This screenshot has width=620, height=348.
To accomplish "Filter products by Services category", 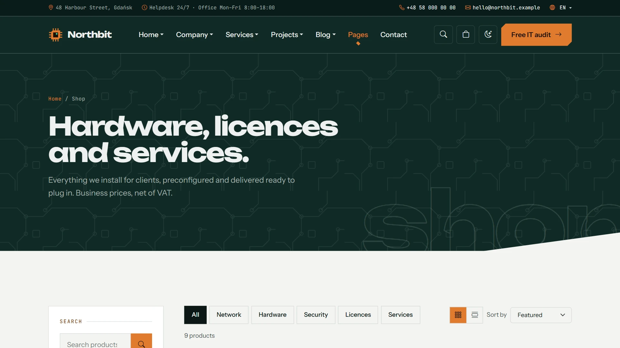I will pyautogui.click(x=400, y=315).
